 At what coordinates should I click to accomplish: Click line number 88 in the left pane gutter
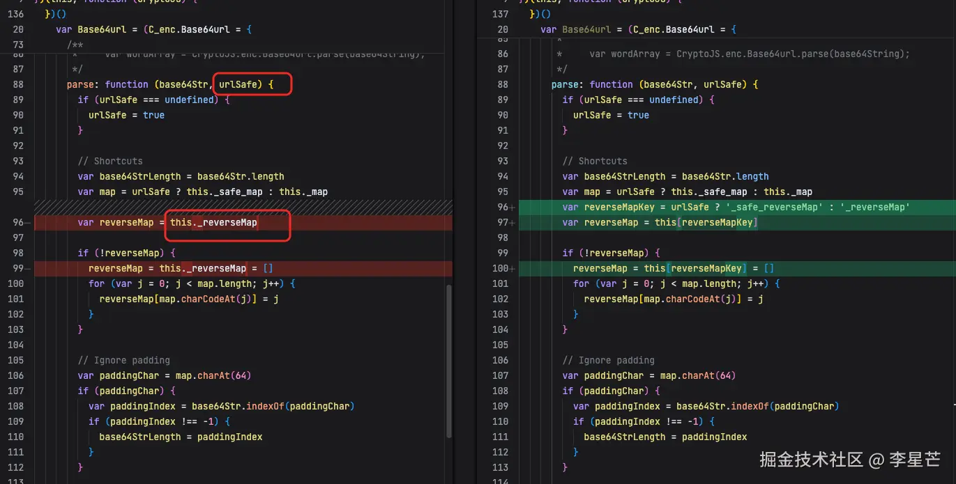(x=18, y=84)
